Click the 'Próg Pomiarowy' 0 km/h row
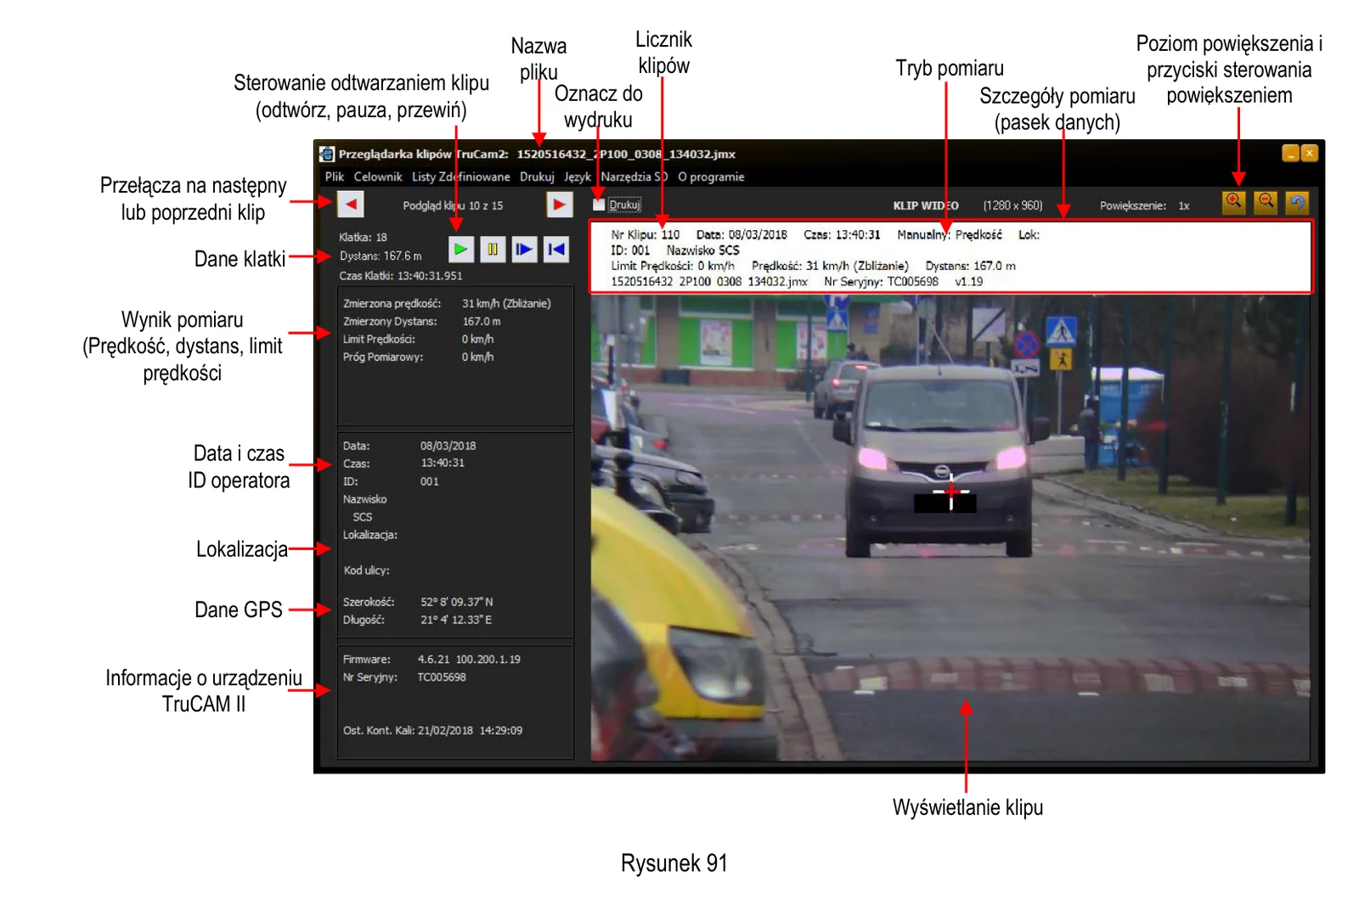This screenshot has width=1359, height=905. [418, 357]
